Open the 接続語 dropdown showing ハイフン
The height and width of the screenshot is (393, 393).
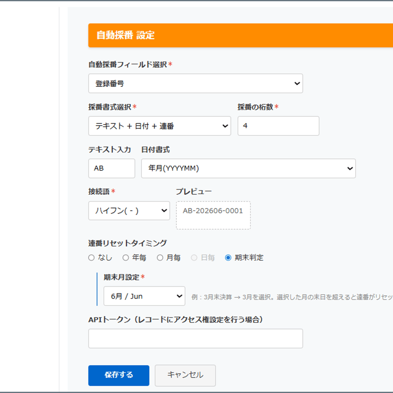click(x=129, y=211)
